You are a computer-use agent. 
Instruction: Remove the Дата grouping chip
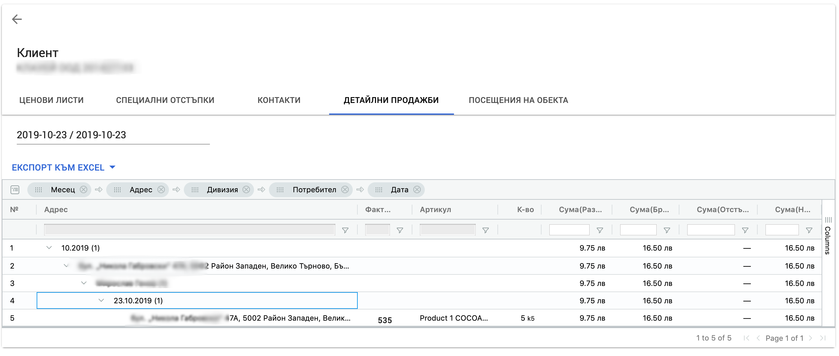pos(417,189)
